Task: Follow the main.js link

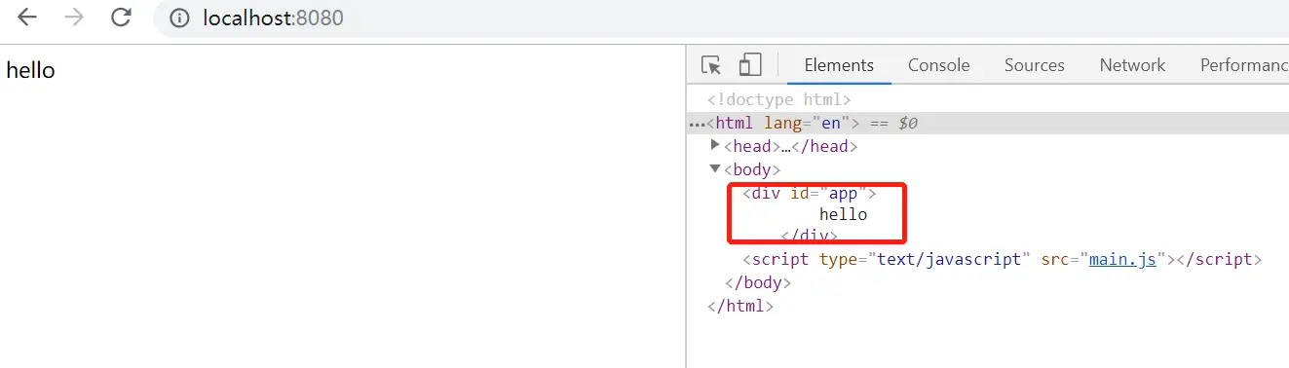Action: click(1122, 259)
